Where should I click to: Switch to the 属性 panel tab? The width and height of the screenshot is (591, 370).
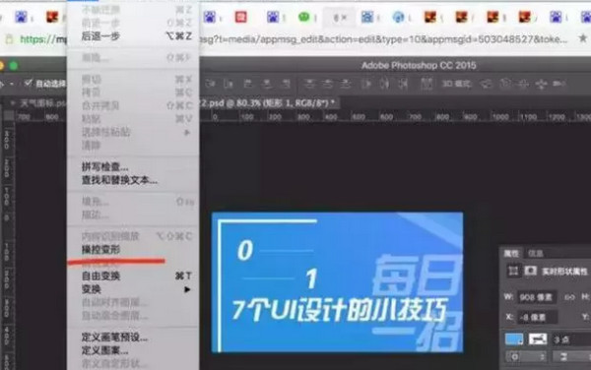pos(511,253)
